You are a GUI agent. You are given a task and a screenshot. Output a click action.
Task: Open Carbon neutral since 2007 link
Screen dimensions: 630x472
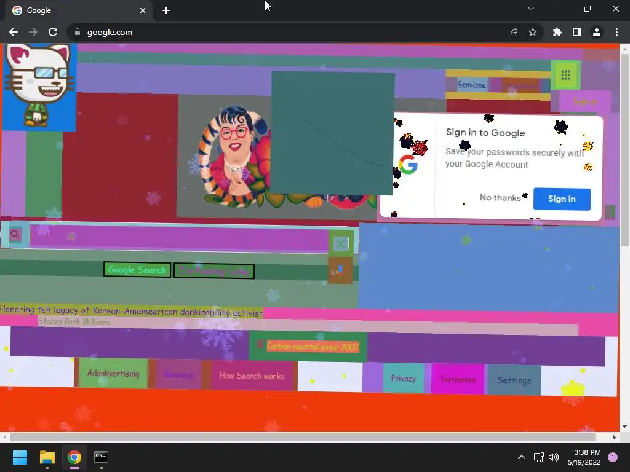point(313,347)
